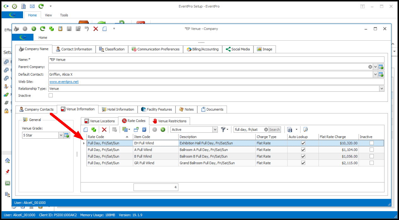Open Default Contact lookup list icon
The width and height of the screenshot is (399, 220).
381,74
